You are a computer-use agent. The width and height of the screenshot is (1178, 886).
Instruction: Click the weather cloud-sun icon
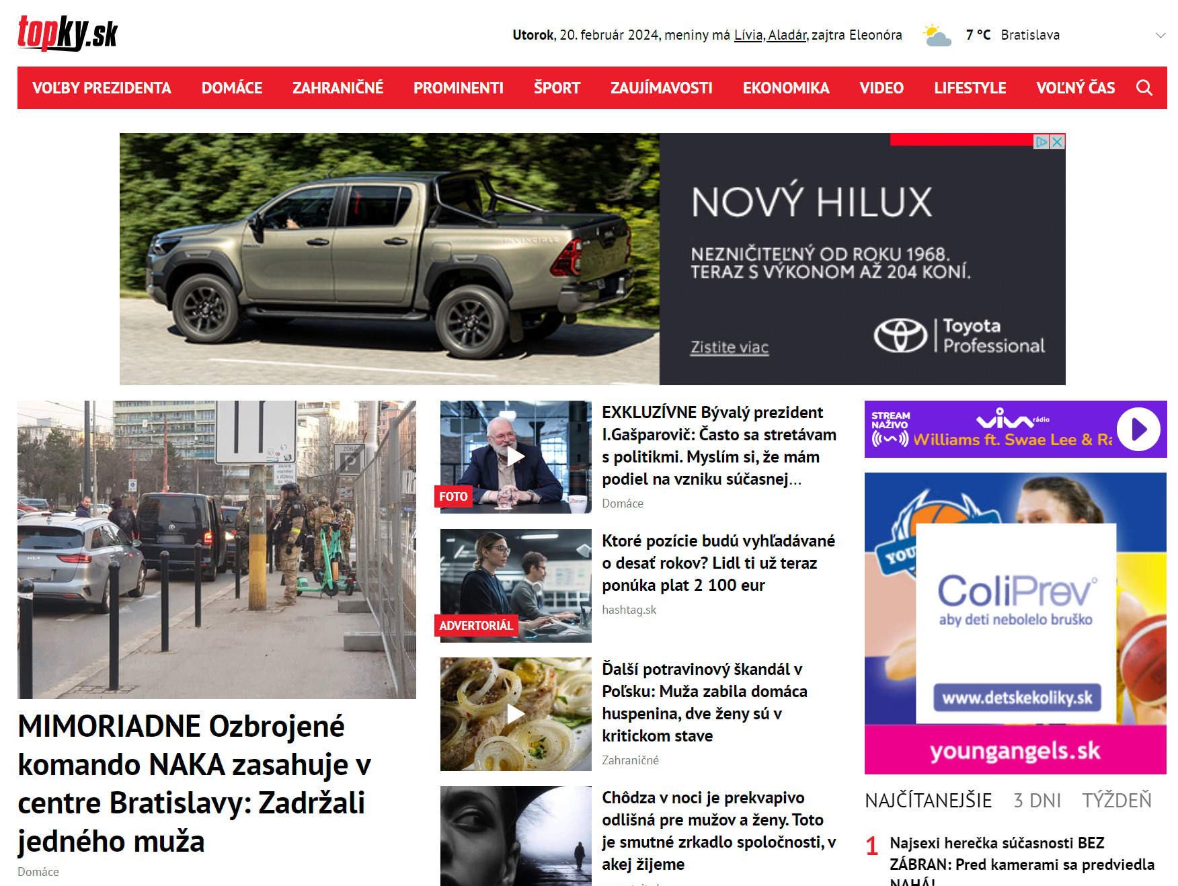[x=937, y=35]
